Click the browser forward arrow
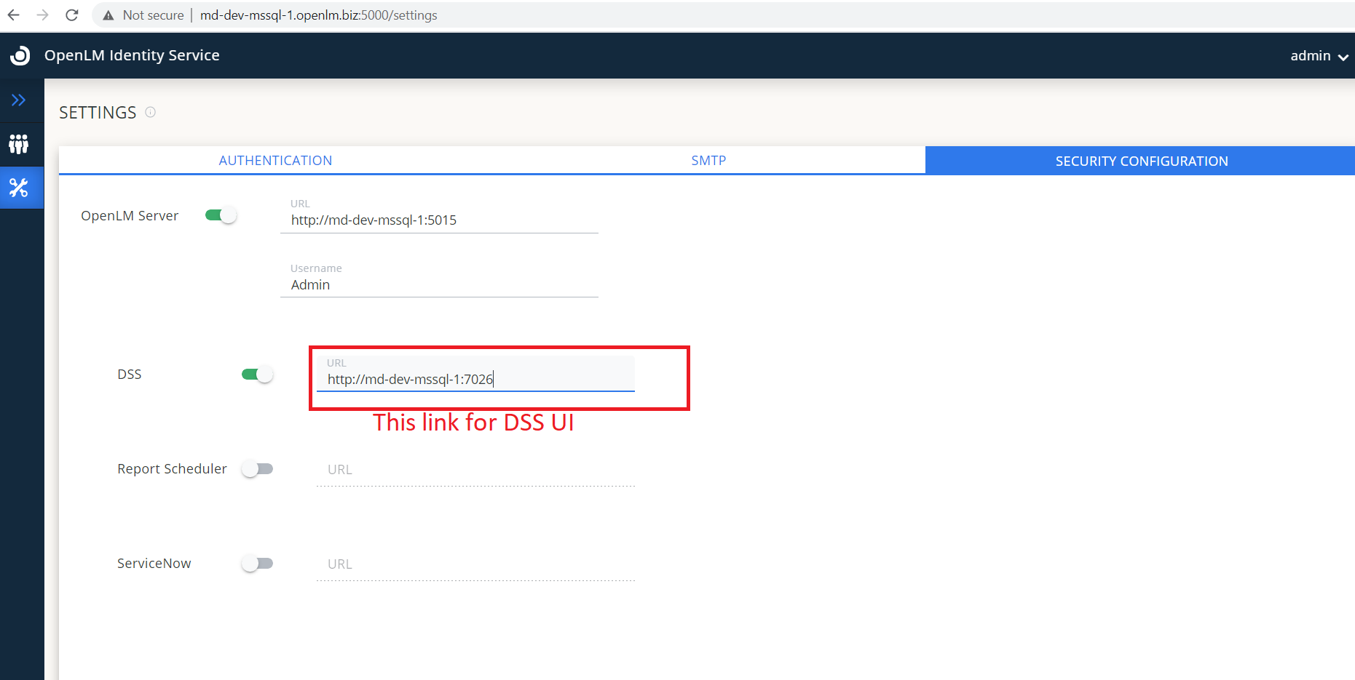 click(x=42, y=15)
